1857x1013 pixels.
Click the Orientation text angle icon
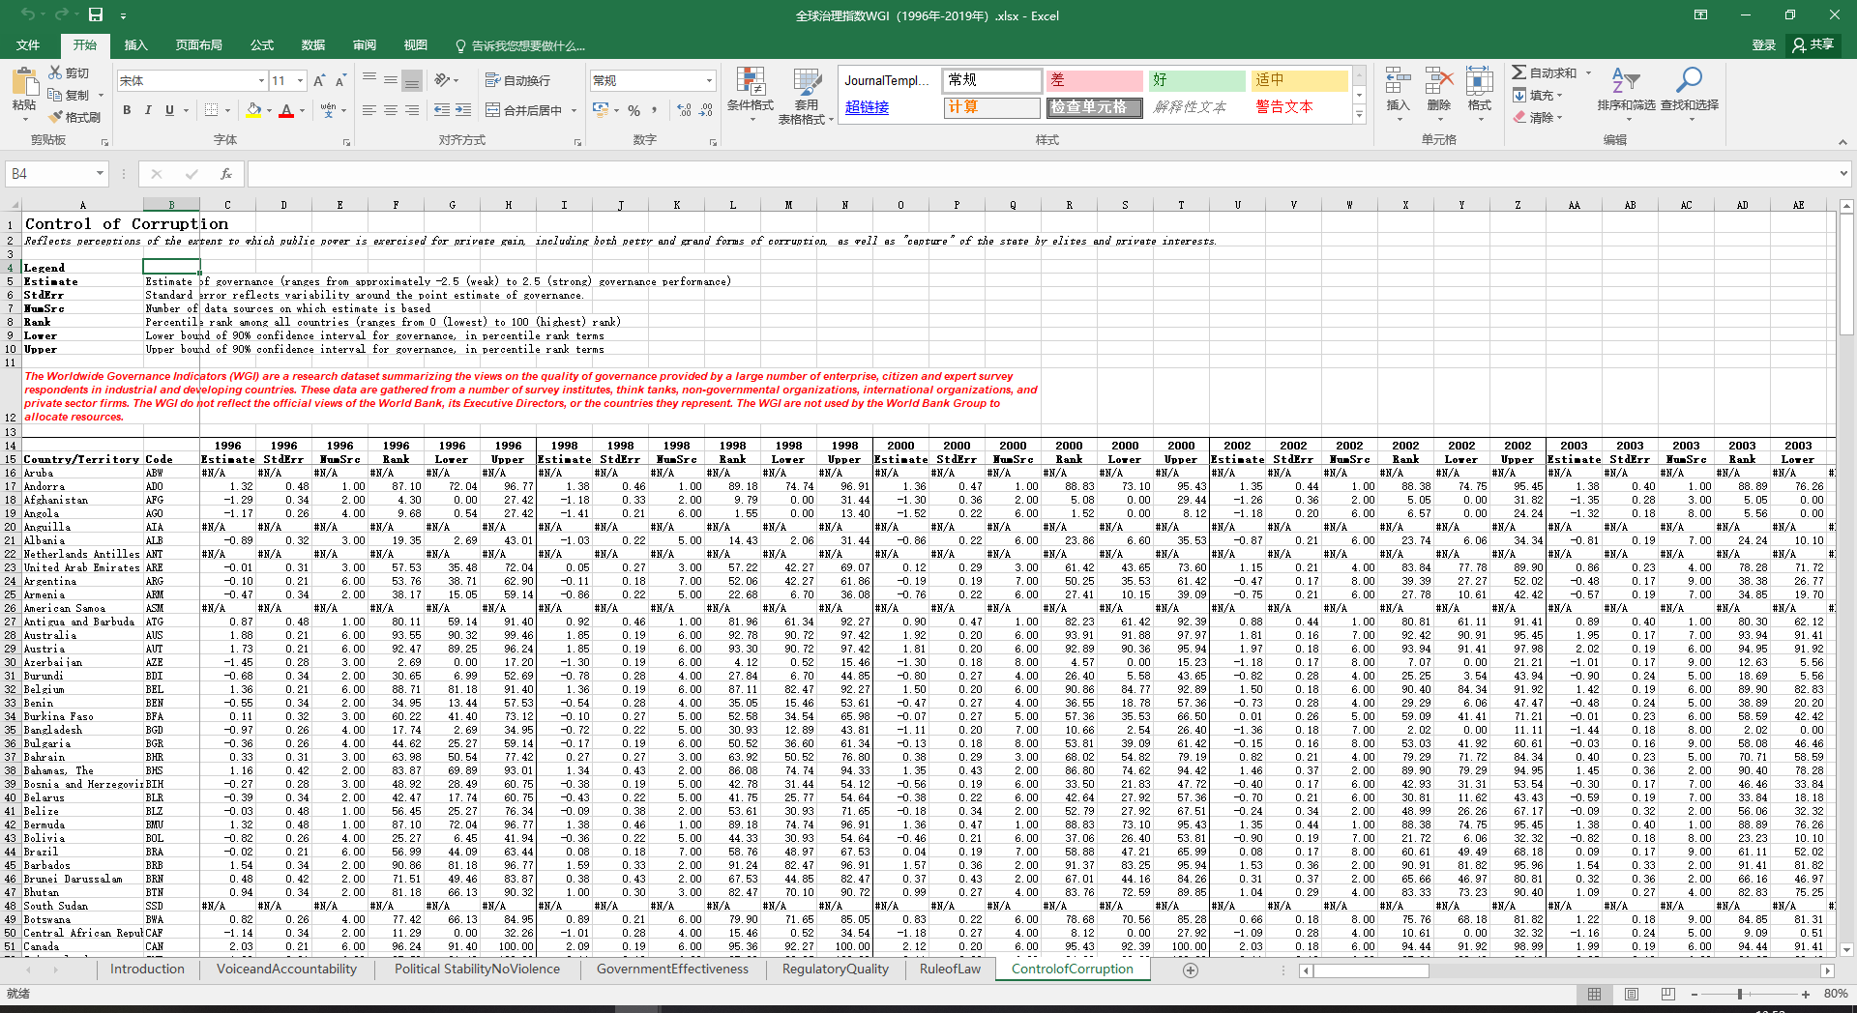pos(443,80)
